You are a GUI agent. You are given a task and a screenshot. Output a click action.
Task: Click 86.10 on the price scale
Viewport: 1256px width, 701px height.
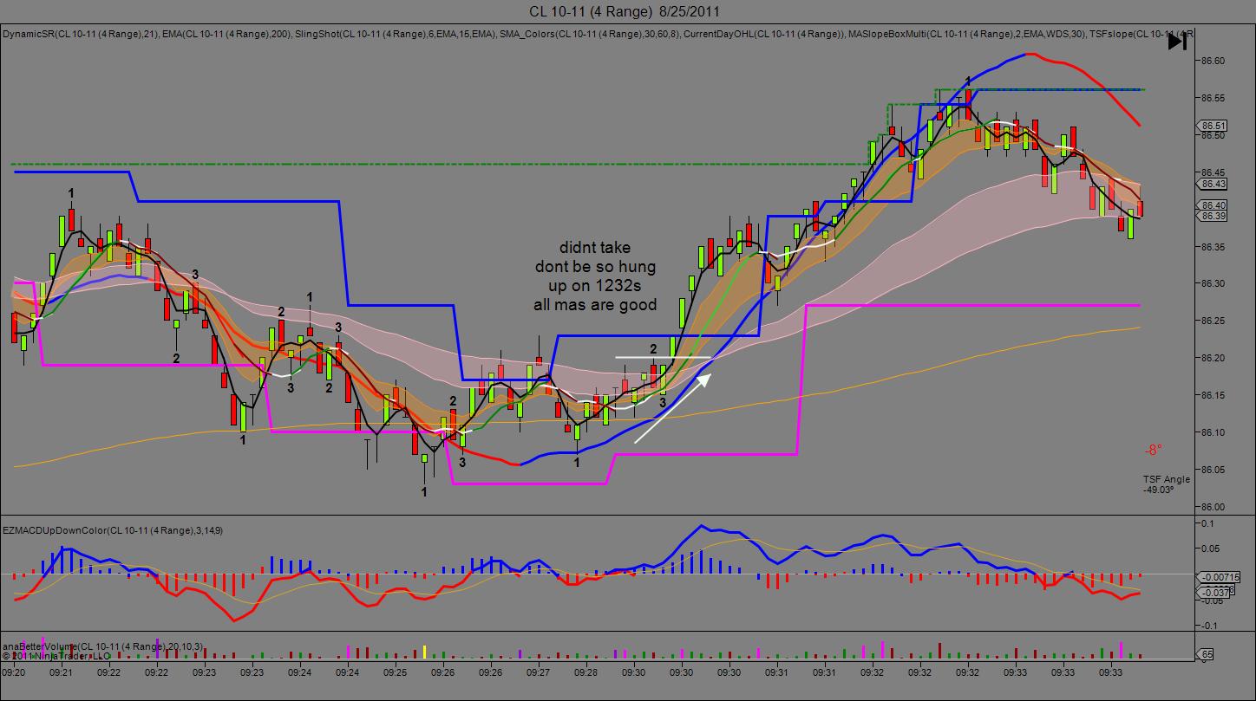point(1213,432)
